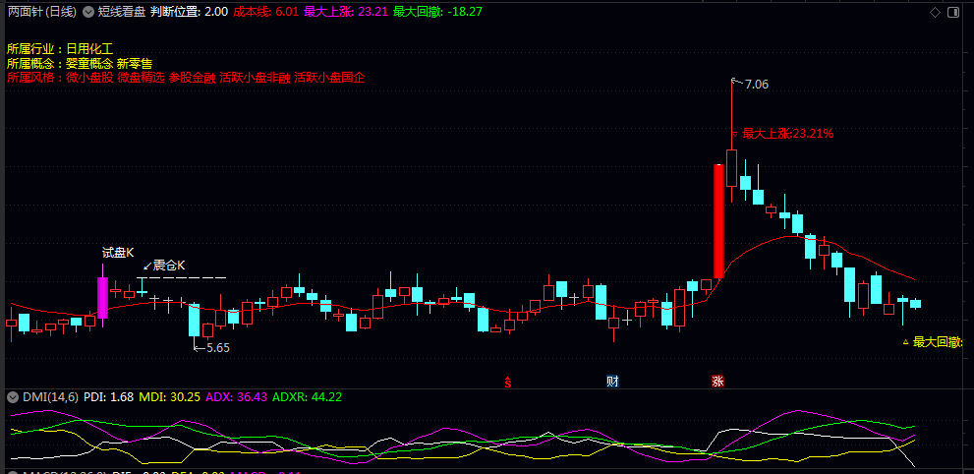Click the 判断位置: 2.00 value

[x=189, y=12]
